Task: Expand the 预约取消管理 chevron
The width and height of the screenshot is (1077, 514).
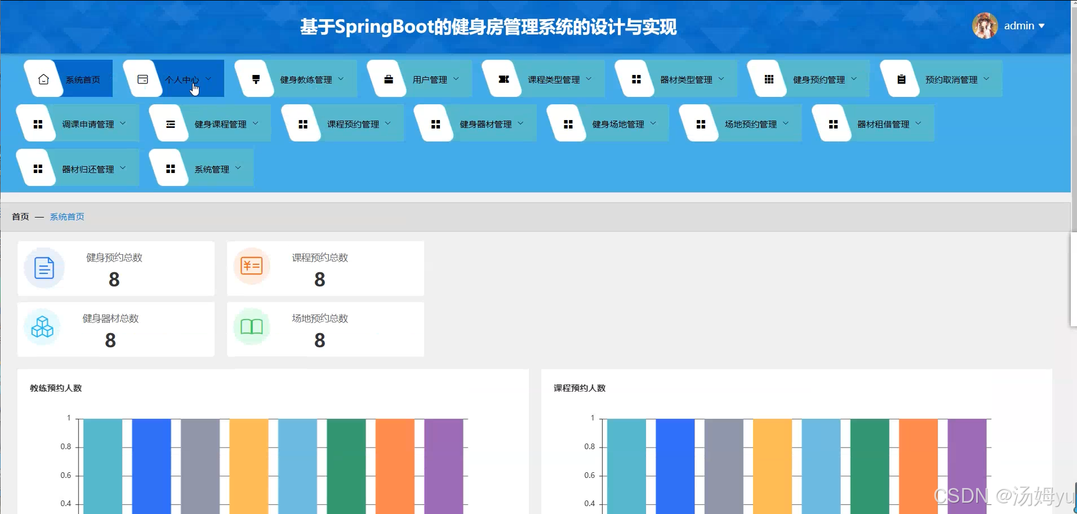Action: coord(986,79)
